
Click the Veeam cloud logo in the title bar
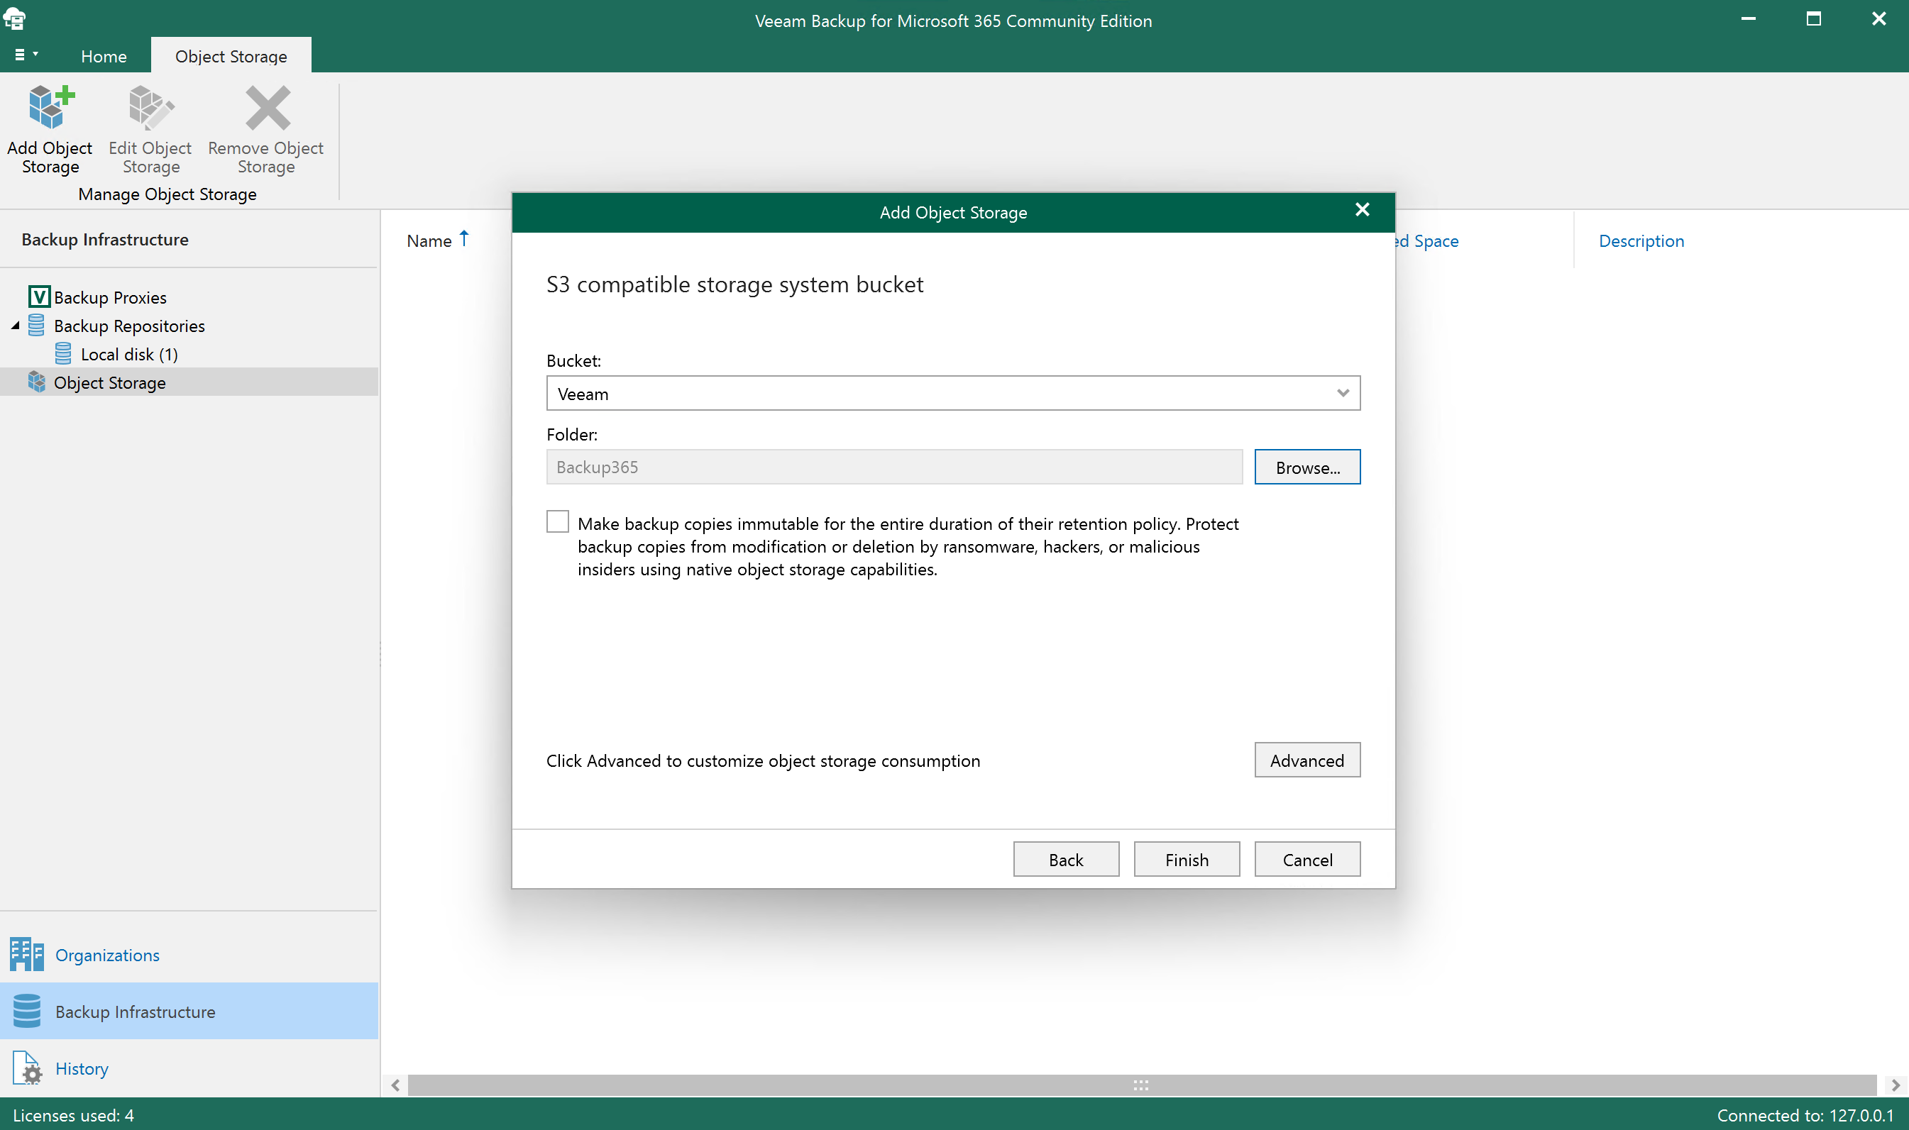(x=15, y=18)
